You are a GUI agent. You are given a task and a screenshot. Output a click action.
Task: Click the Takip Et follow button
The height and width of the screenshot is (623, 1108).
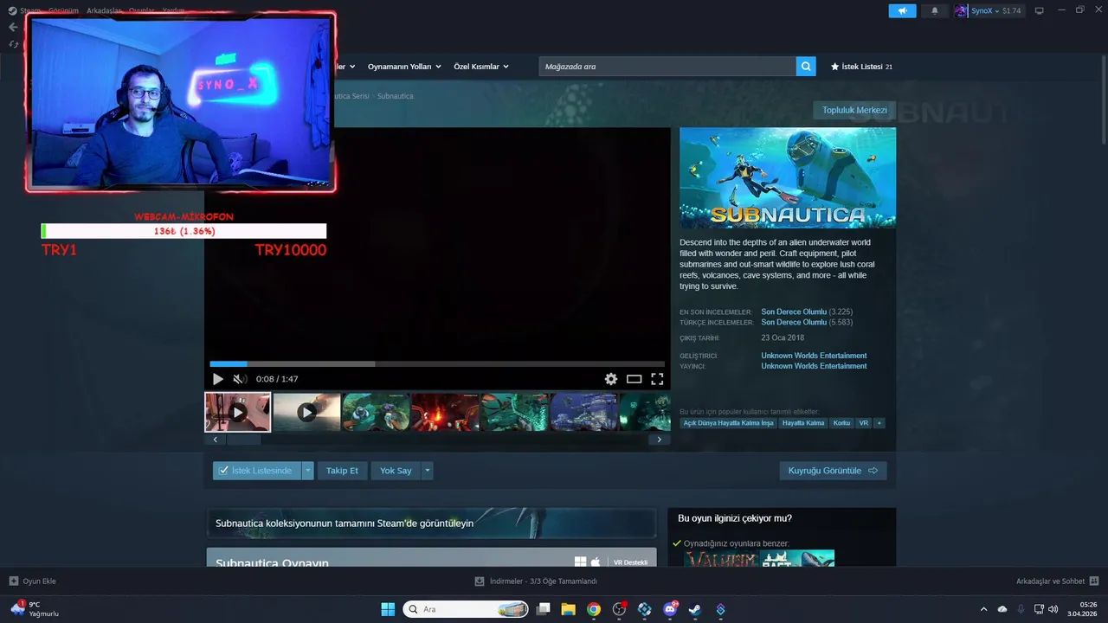pos(342,471)
